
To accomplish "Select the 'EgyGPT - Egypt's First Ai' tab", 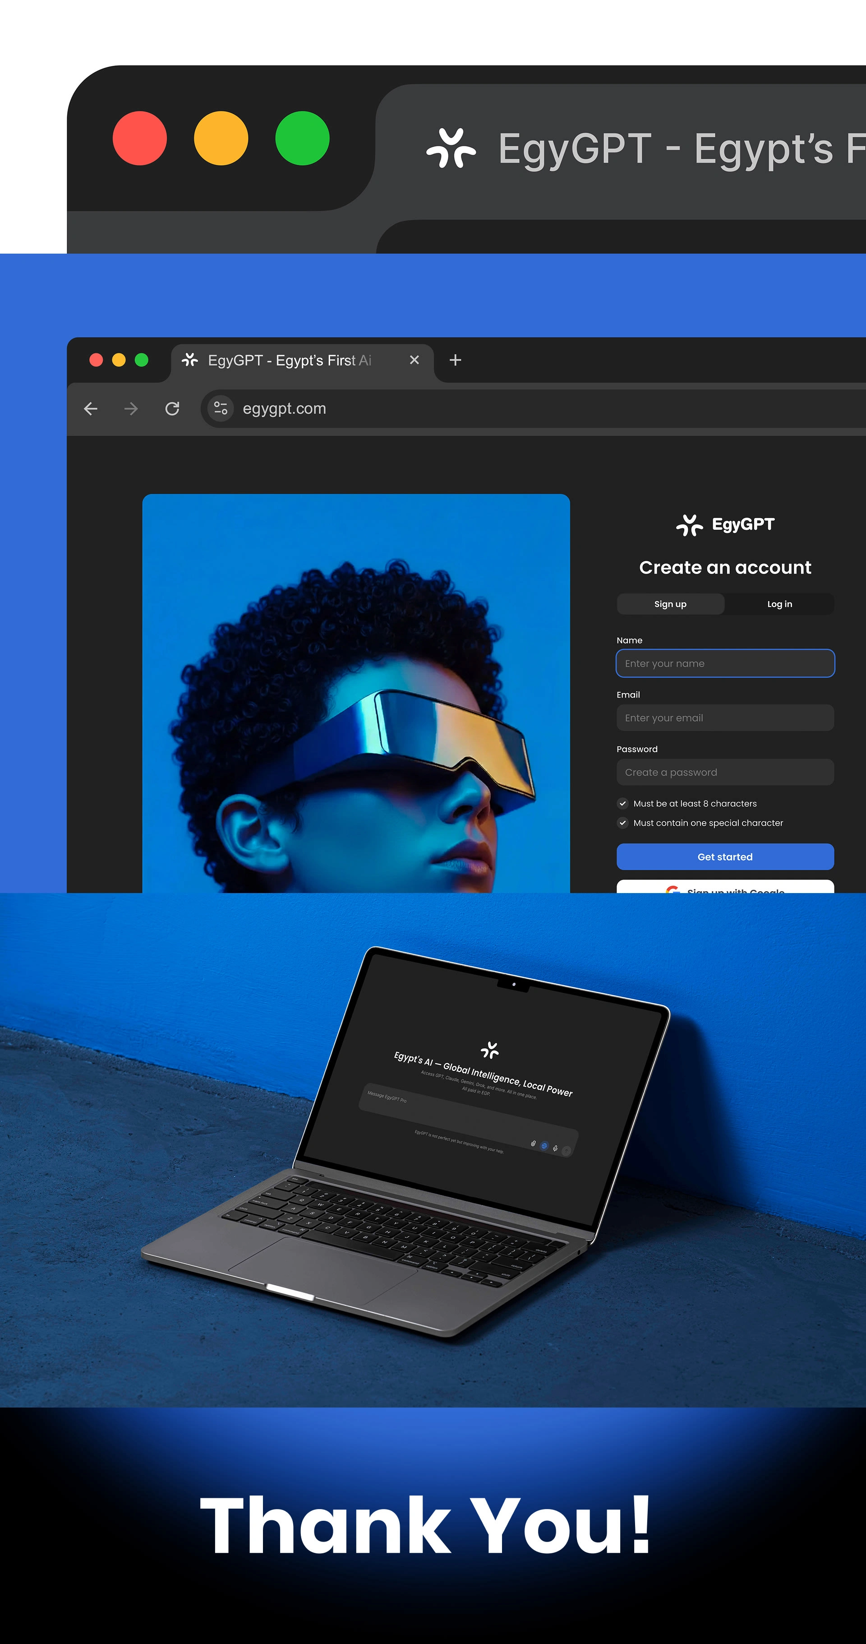I will 289,361.
